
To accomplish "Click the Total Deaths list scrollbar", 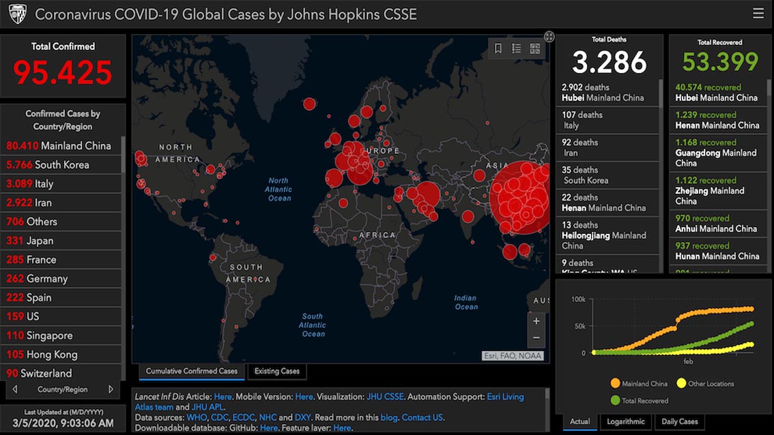I will pyautogui.click(x=661, y=93).
